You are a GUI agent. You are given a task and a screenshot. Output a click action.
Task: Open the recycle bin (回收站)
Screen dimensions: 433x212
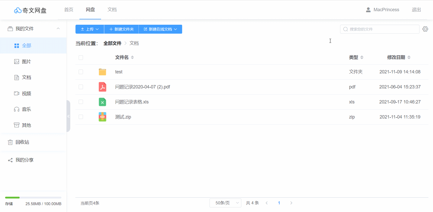[22, 142]
